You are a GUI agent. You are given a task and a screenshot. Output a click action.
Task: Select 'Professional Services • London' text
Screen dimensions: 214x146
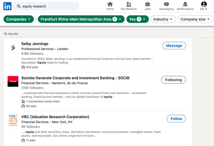tap(45, 49)
